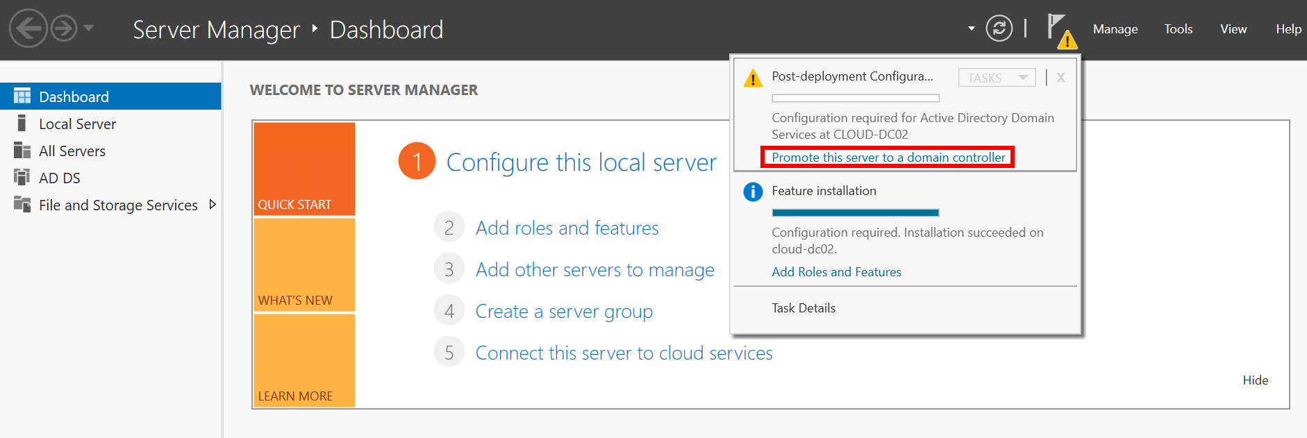Click the All Servers icon
Screen dimensions: 1307x438
[22, 150]
